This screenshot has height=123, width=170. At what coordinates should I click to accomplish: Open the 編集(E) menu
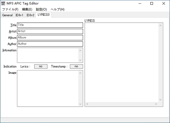pos(27,9)
